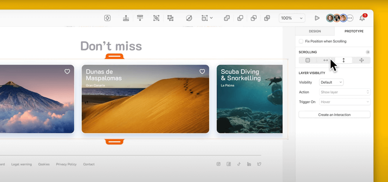Switch to the Prototype tab
Image resolution: width=388 pixels, height=182 pixels.
pos(354,31)
